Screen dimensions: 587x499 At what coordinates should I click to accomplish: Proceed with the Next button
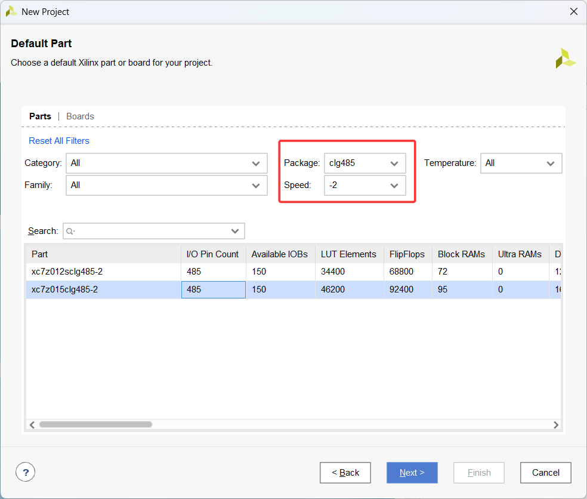tap(412, 473)
